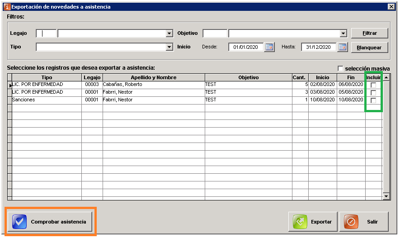Screen dimensions: 400x238
Task: Select the row selector of Cabañas row
Action: pos(9,85)
